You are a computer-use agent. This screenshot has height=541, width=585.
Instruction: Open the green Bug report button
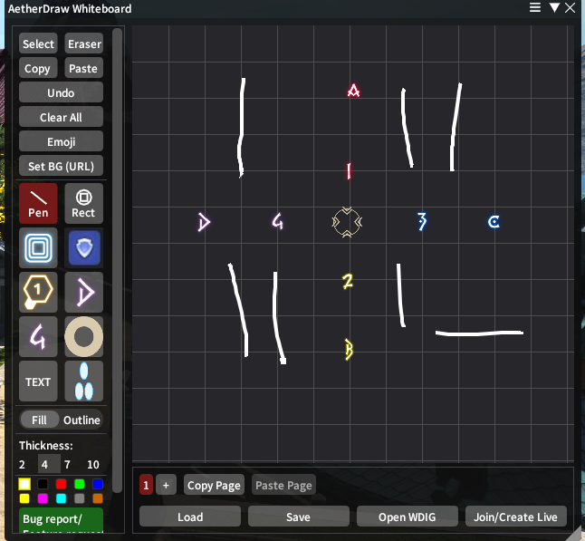pos(62,520)
